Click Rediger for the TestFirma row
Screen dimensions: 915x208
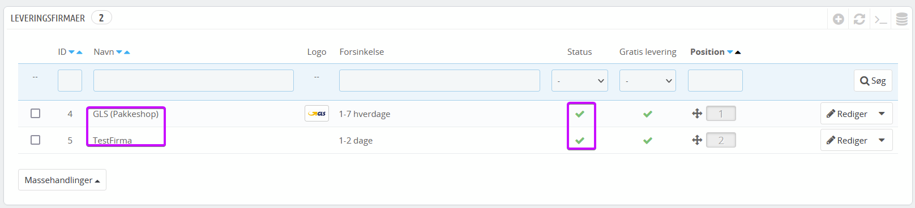pos(847,140)
